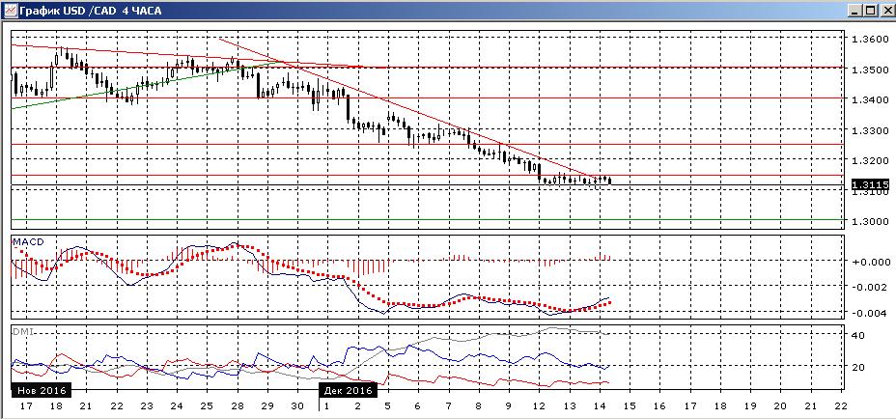Click the 'Ноя 2016' month marker
Screen dimensions: 896x419
42,390
